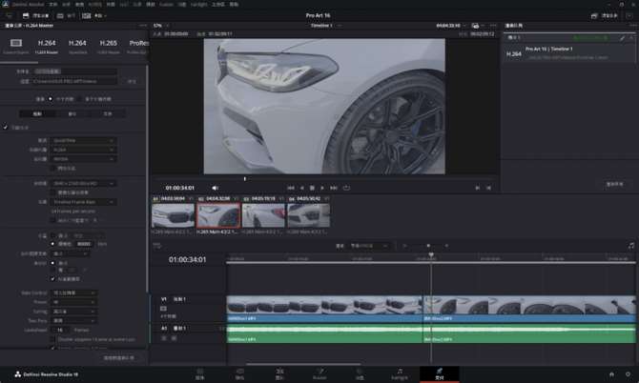Open the Timeline Frame Rate dropdown

[x=84, y=202]
